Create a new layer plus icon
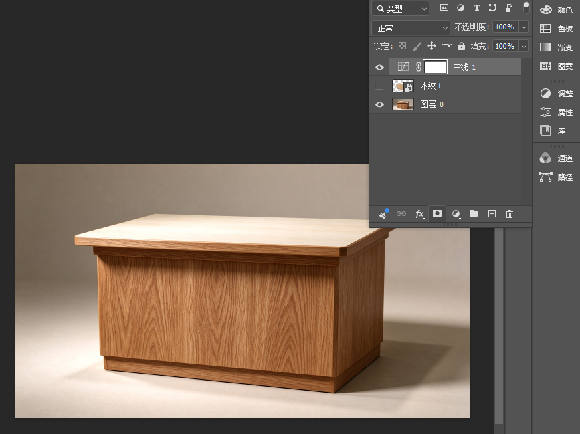This screenshot has width=580, height=434. tap(492, 214)
